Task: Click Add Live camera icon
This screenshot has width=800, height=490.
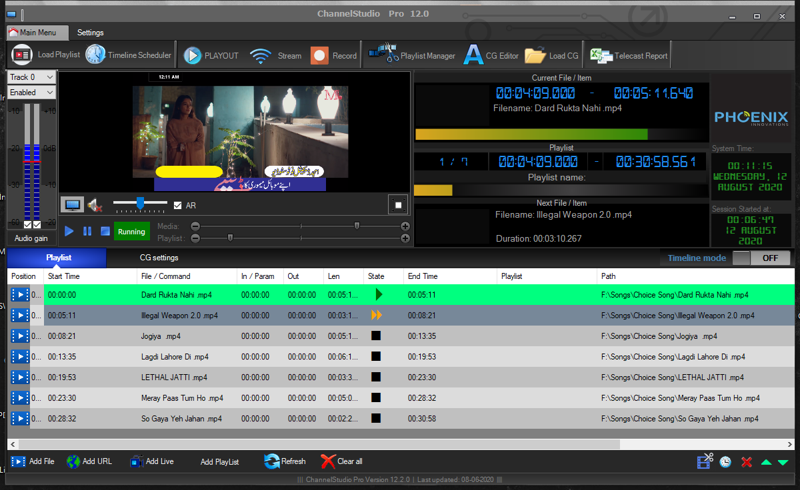Action: (x=137, y=461)
